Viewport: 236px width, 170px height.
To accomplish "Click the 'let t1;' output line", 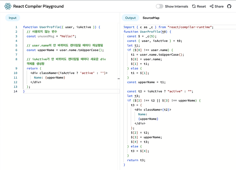I will click(134, 45).
